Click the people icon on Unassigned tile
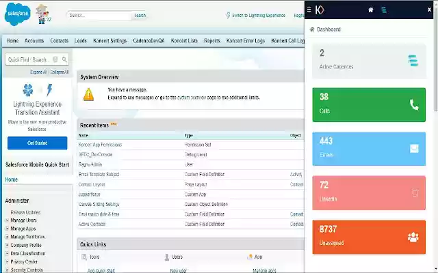The image size is (438, 273). pyautogui.click(x=413, y=237)
